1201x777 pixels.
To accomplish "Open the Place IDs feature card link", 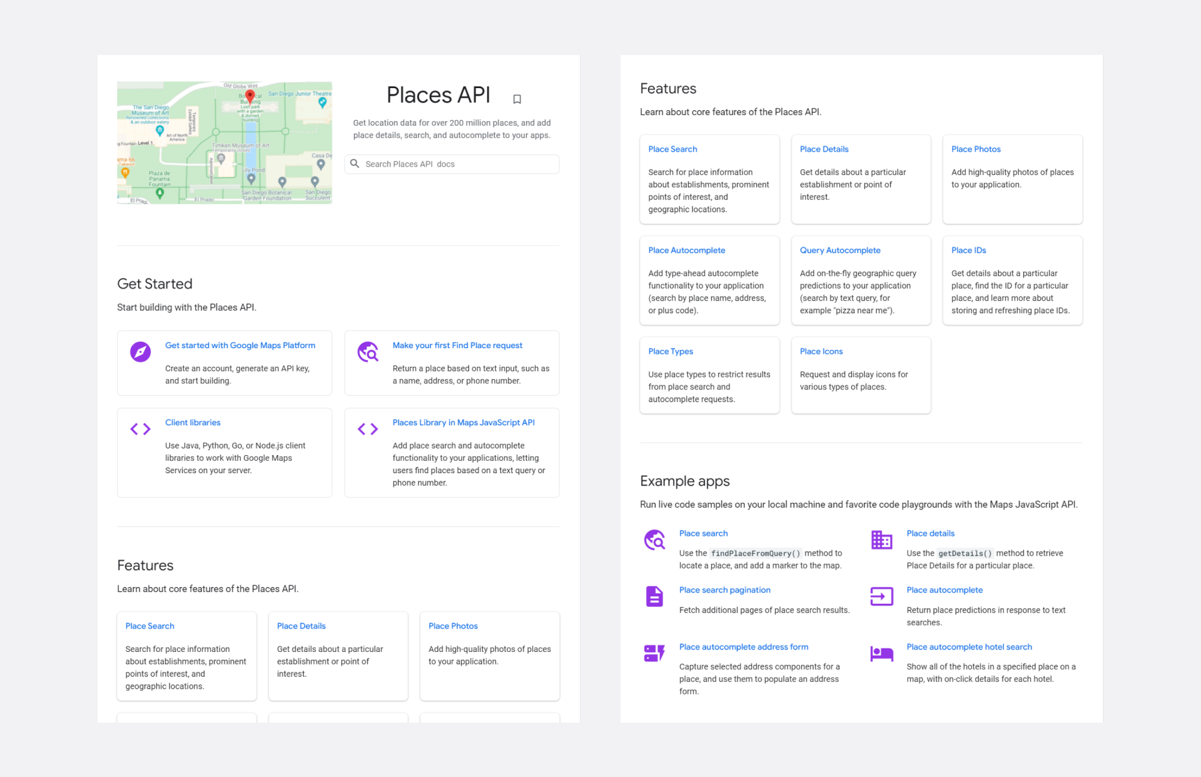I will pos(968,250).
